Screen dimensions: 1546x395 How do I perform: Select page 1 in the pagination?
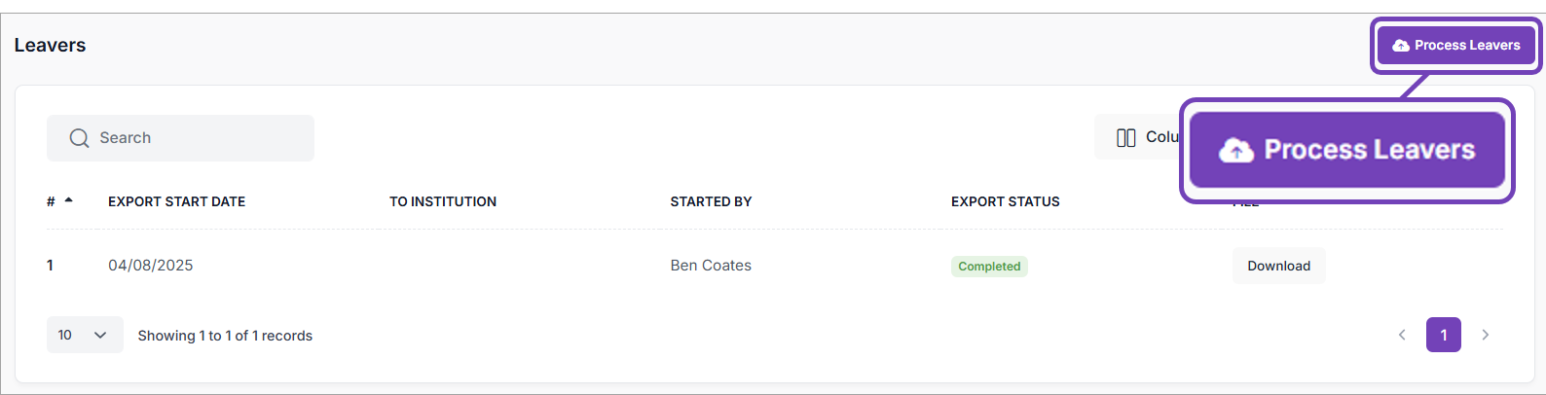(1443, 335)
